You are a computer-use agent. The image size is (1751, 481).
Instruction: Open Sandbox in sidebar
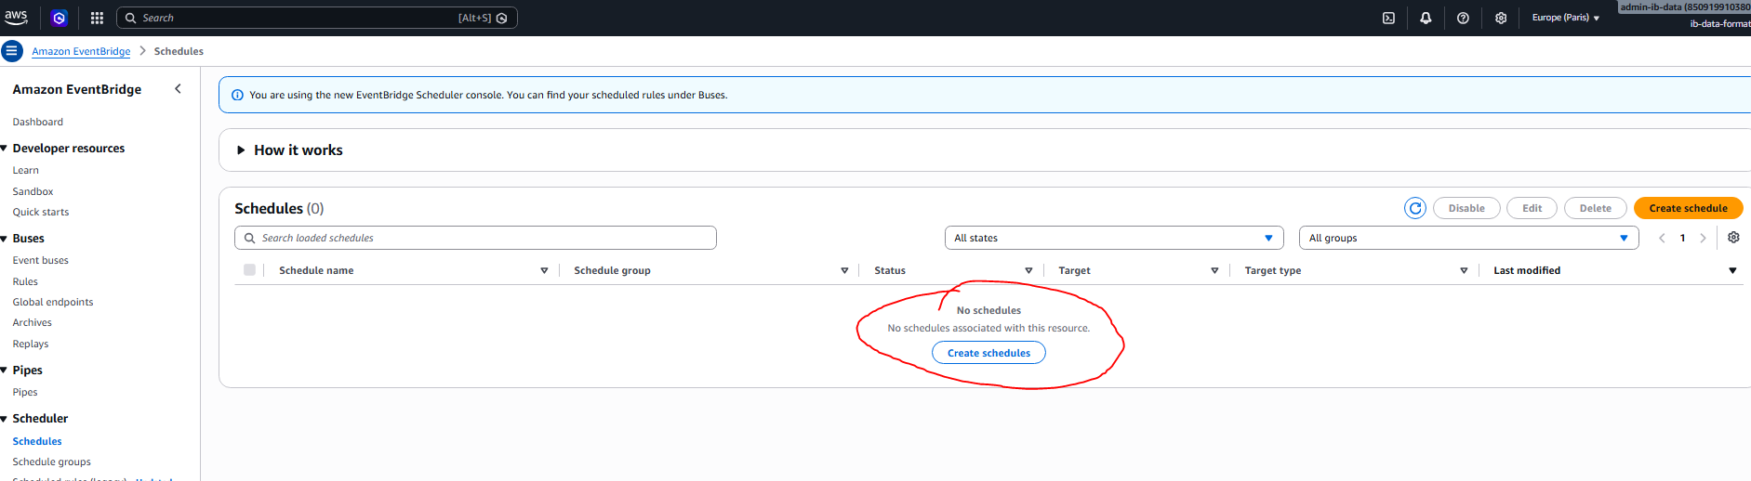point(33,191)
